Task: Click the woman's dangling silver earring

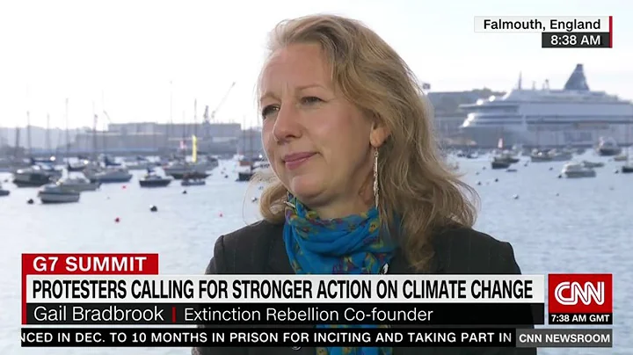Action: [376, 177]
